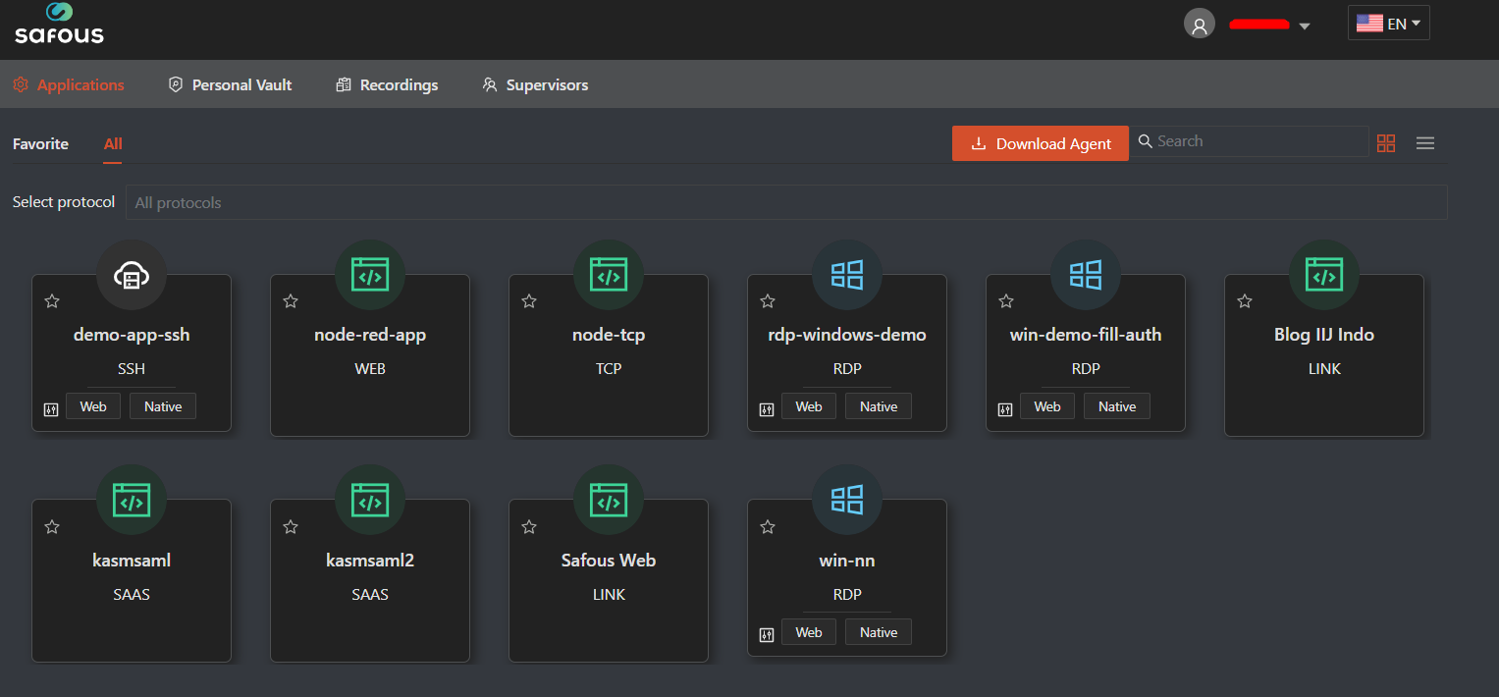
Task: Click the US flag icon
Action: pos(1369,24)
